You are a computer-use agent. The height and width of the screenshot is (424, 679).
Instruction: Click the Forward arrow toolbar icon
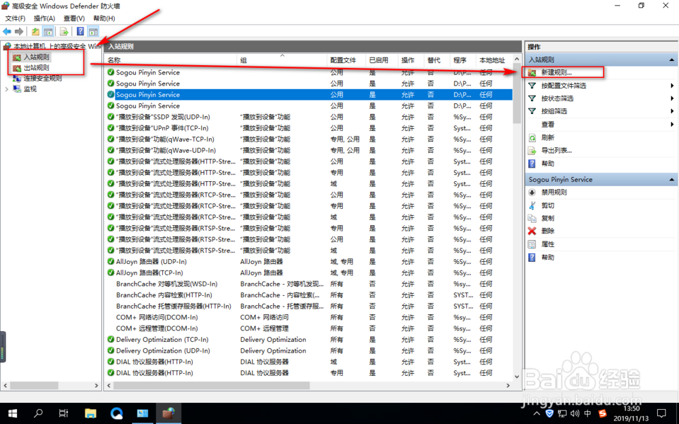(19, 31)
